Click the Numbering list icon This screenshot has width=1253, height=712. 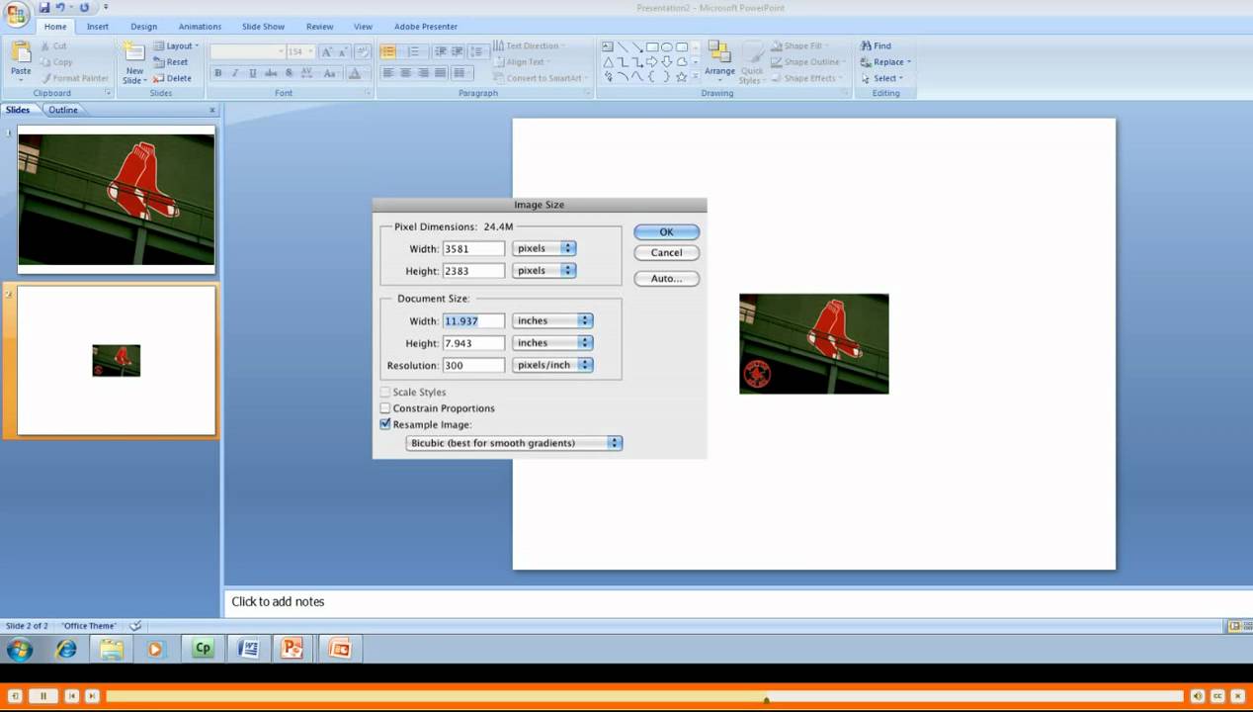[413, 51]
